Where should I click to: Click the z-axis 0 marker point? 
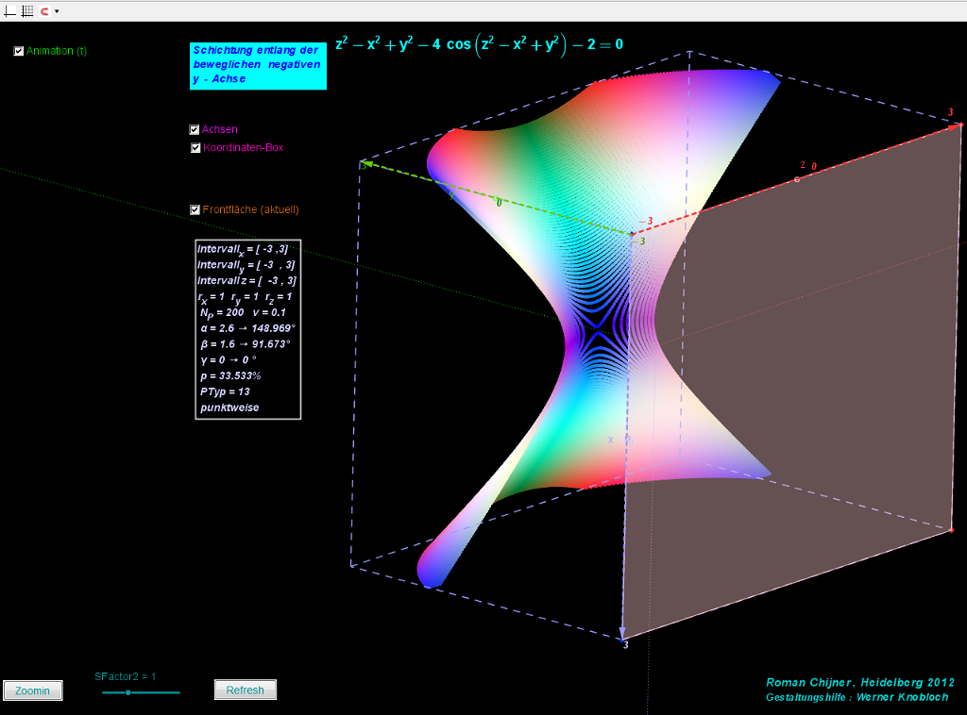point(797,178)
